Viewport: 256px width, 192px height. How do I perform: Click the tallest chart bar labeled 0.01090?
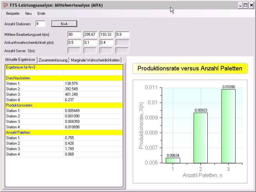[228, 126]
